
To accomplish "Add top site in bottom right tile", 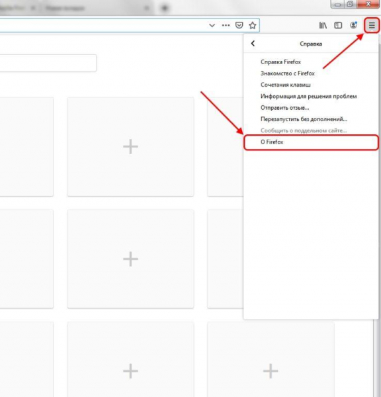I will tap(271, 371).
